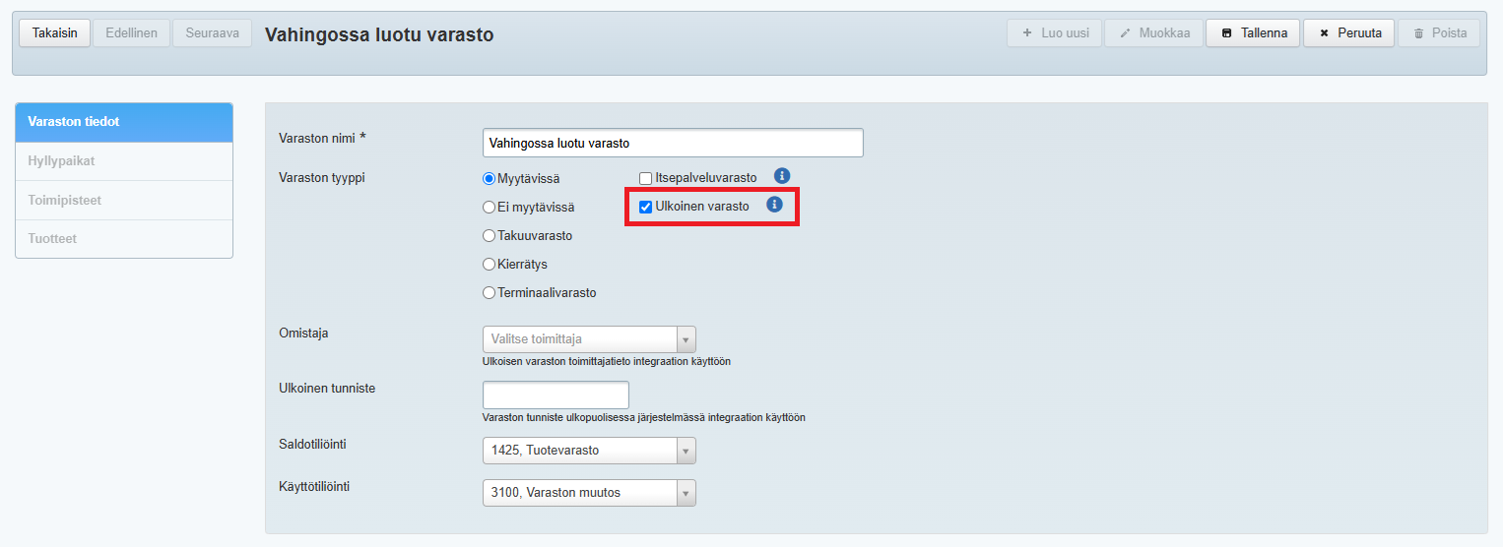
Task: Expand the Saldotiliöinti account dropdown
Action: pyautogui.click(x=589, y=451)
